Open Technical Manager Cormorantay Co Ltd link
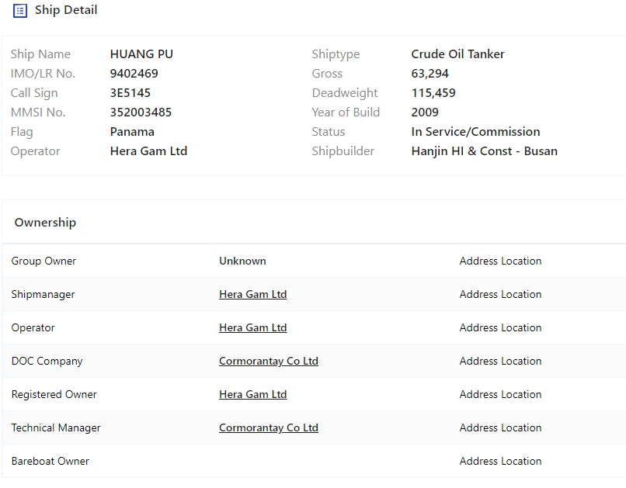This screenshot has height=488, width=626. 268,427
